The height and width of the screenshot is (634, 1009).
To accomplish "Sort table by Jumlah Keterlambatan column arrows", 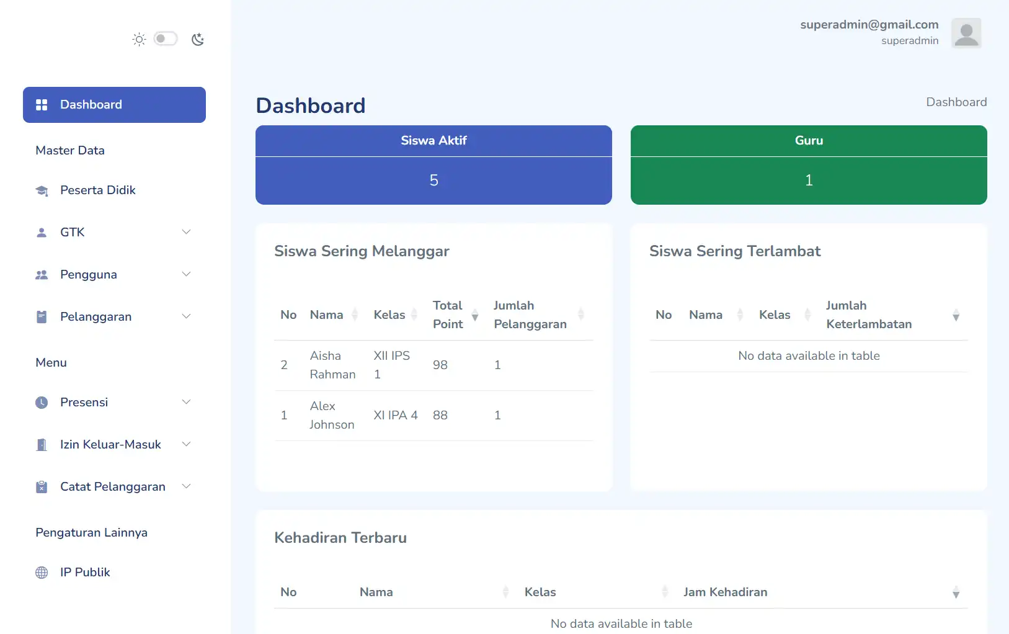I will [956, 315].
